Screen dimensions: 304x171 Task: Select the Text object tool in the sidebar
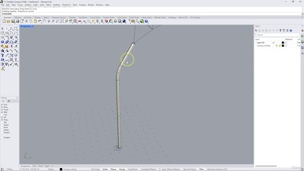point(2,55)
